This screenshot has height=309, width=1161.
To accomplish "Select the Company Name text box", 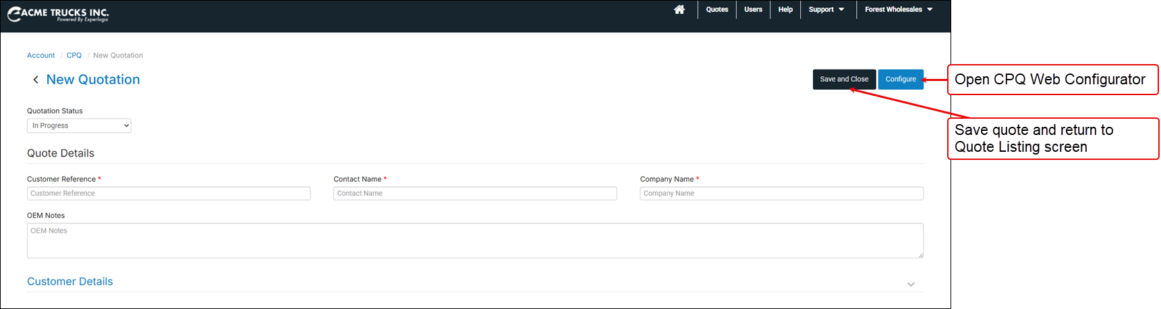I will point(781,194).
